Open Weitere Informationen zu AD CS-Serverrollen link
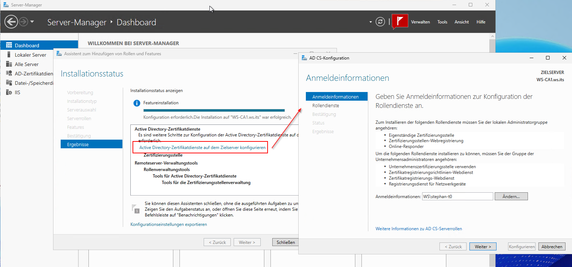The image size is (572, 267). coord(419,229)
